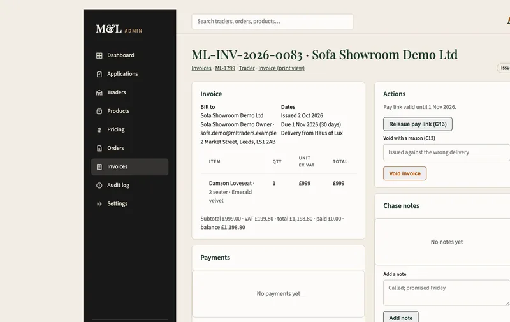
Task: Open the Trader breadcrumb link
Action: 247,68
